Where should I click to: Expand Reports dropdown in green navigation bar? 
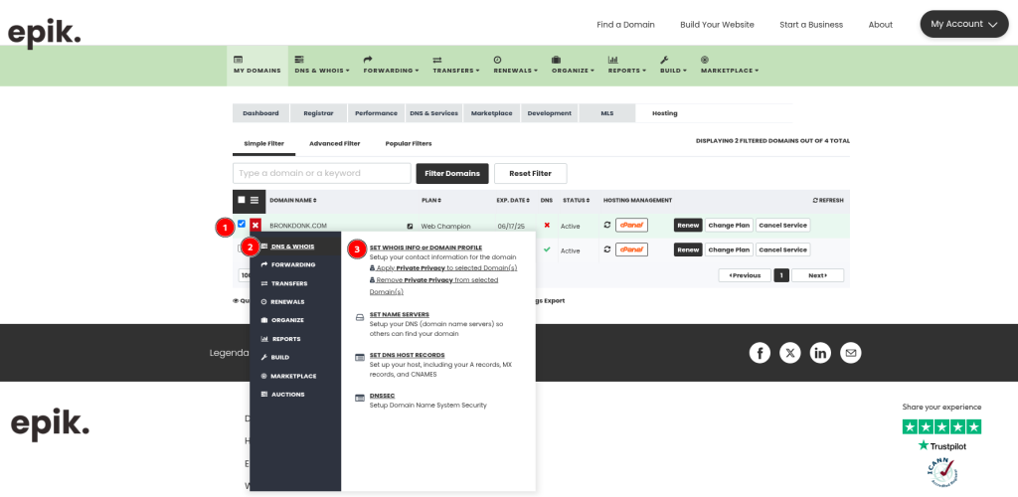pos(626,65)
